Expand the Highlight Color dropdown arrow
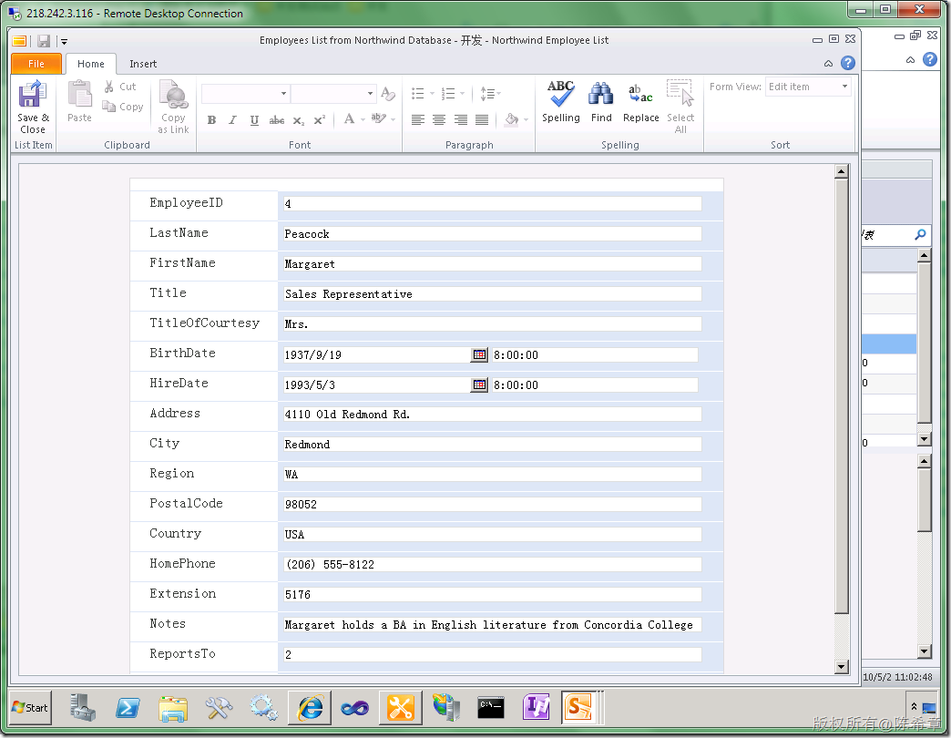This screenshot has width=951, height=738. click(x=393, y=119)
